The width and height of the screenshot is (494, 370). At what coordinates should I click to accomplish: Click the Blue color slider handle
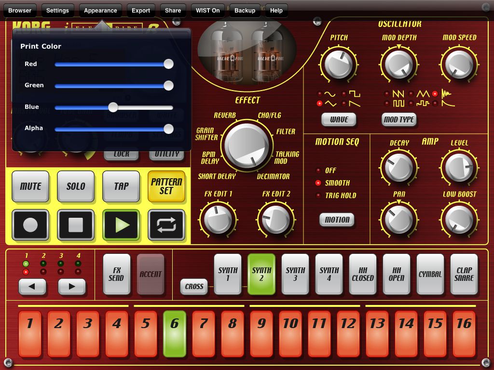[113, 107]
